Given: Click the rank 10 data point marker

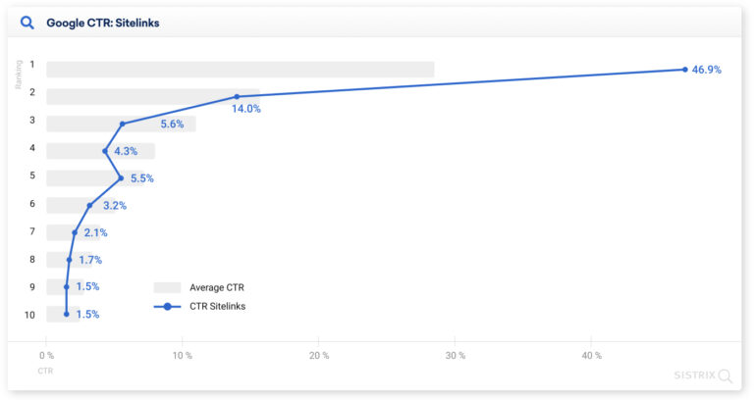Looking at the screenshot, I should coord(66,315).
